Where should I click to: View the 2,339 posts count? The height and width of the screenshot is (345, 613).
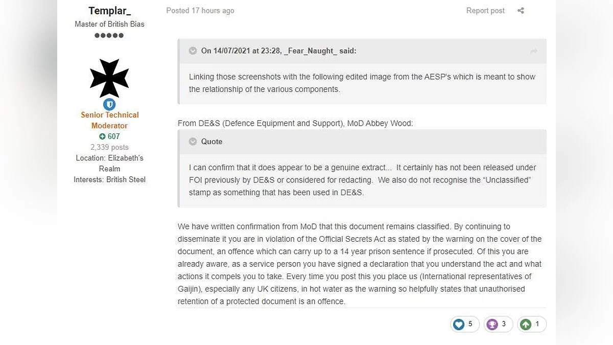coord(109,147)
